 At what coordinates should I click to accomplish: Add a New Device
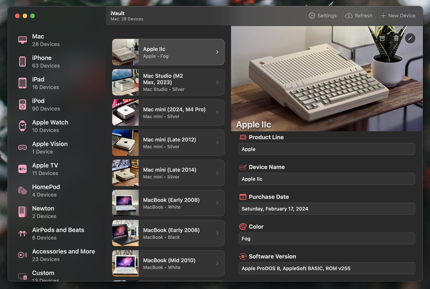coord(398,16)
